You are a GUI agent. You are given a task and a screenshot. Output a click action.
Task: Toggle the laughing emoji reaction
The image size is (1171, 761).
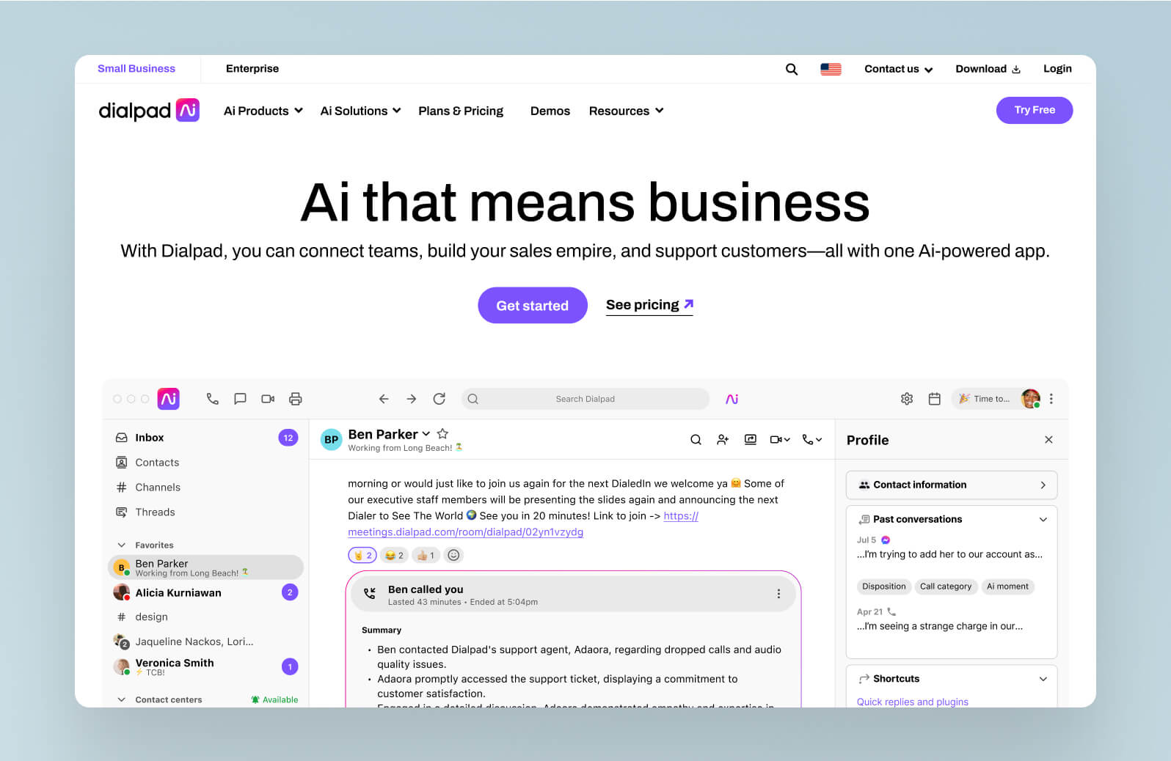pyautogui.click(x=395, y=555)
